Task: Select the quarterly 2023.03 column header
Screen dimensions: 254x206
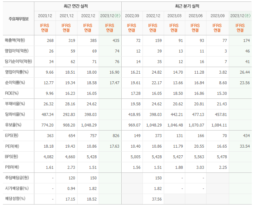Action: click(x=174, y=16)
